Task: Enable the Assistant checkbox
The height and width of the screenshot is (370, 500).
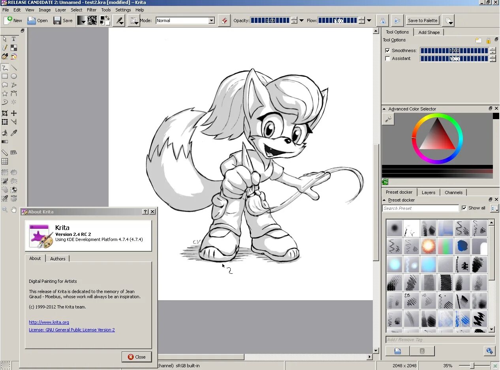Action: click(x=387, y=58)
